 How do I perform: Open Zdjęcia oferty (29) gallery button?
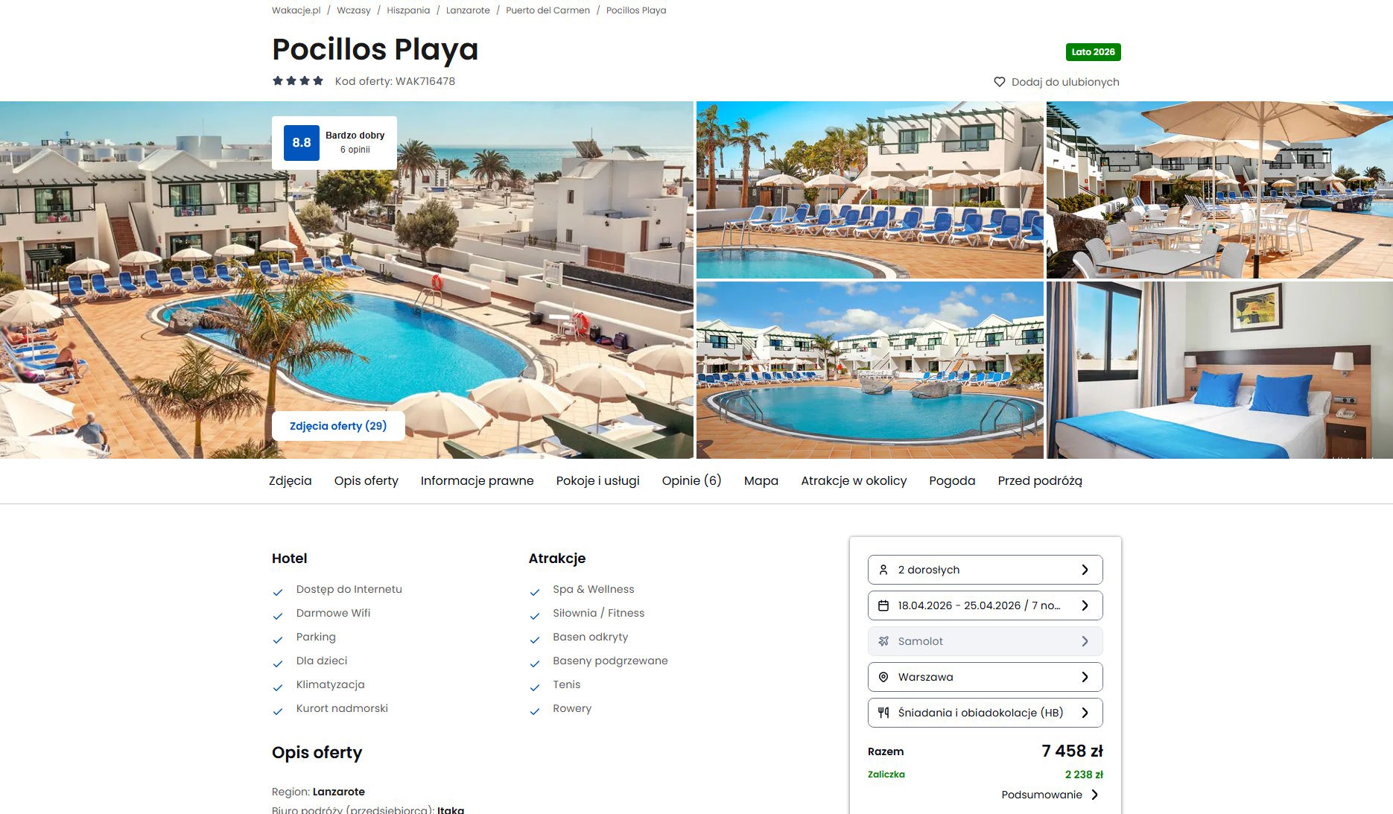[x=338, y=426]
